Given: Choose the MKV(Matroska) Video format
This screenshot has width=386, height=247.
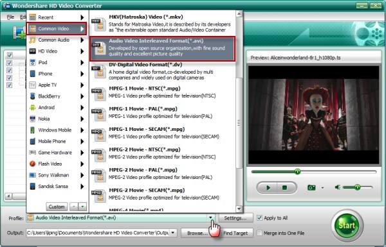Looking at the screenshot, I should click(162, 24).
